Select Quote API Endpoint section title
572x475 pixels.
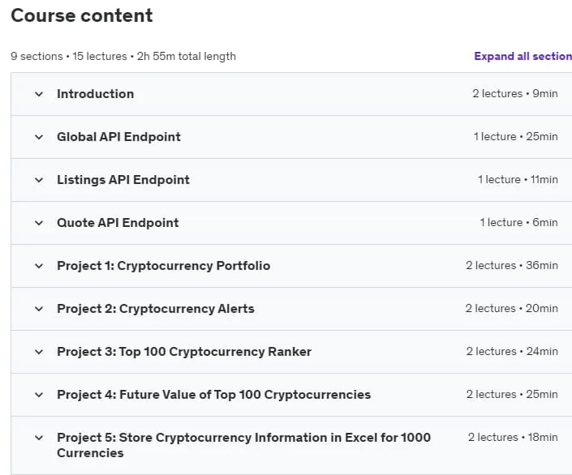118,223
